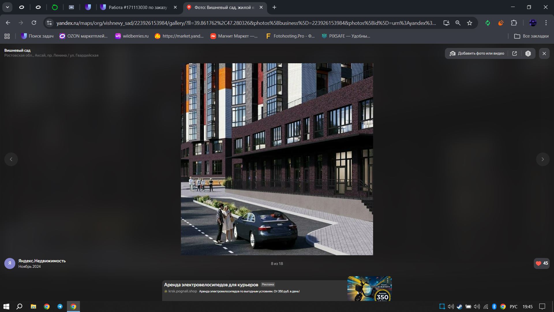554x312 pixels.
Task: Click the share photo icon
Action: pos(514,53)
